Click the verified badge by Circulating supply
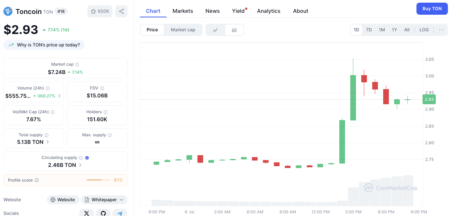The width and height of the screenshot is (449, 216). pyautogui.click(x=87, y=158)
